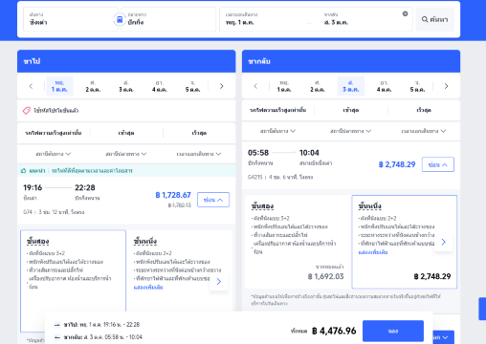Viewport: 486px width, 344px height.
Task: Click the outbound price ฿1,728.67
Action: pyautogui.click(x=173, y=195)
